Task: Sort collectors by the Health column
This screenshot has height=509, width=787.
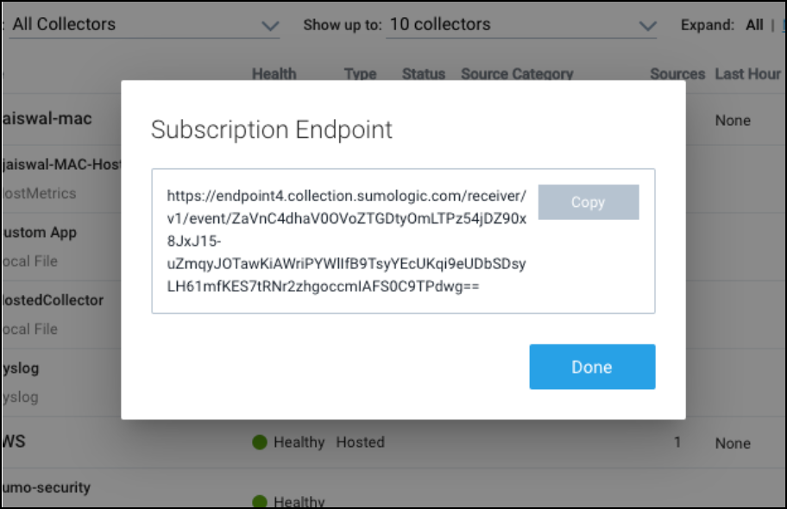Action: pos(274,74)
